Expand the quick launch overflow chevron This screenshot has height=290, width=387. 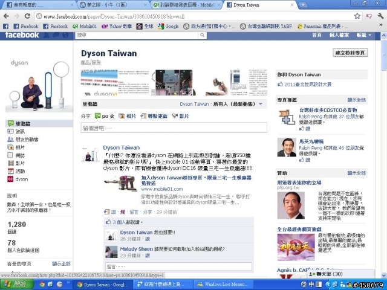[x=68, y=283]
